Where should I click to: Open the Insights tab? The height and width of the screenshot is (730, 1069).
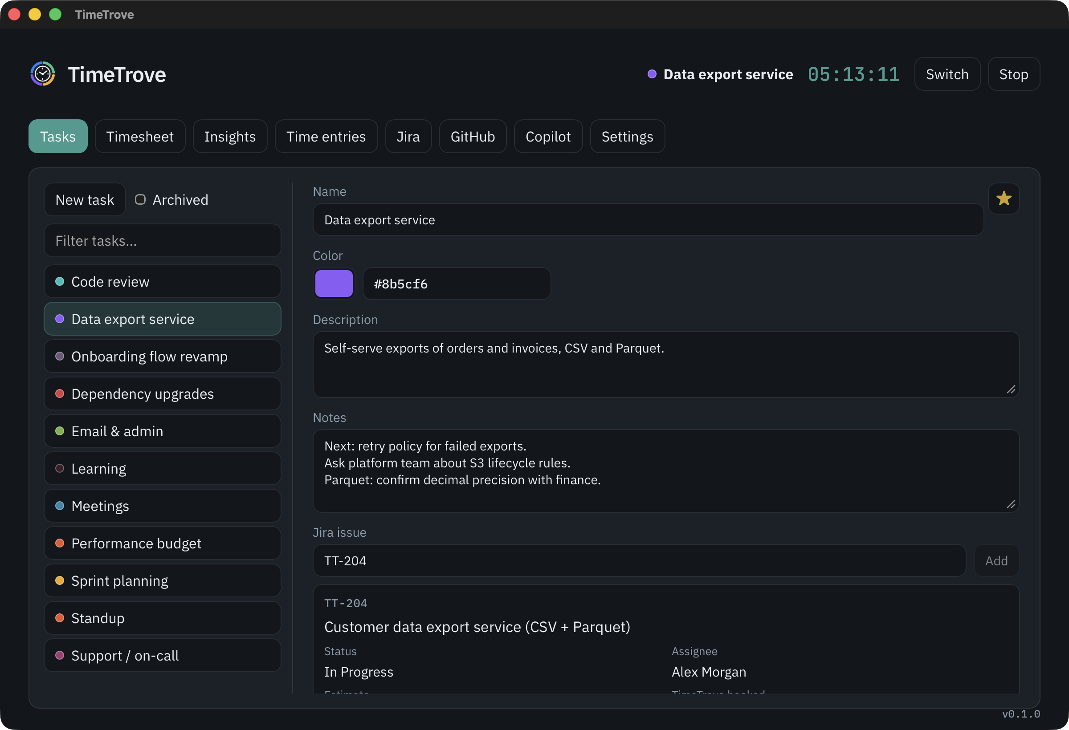tap(230, 137)
